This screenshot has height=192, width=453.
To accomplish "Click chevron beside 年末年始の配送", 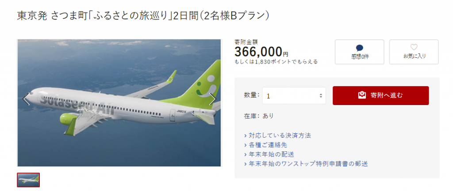I will coord(245,154).
